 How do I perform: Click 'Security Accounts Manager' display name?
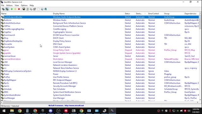[64, 86]
